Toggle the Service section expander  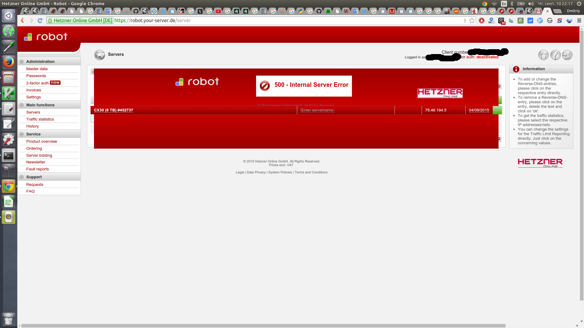pyautogui.click(x=22, y=134)
